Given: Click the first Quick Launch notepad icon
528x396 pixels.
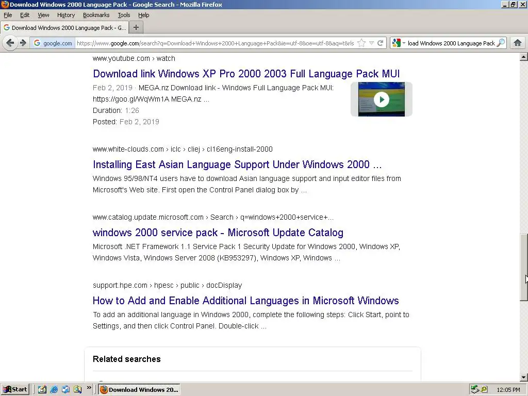Looking at the screenshot, I should coord(42,390).
